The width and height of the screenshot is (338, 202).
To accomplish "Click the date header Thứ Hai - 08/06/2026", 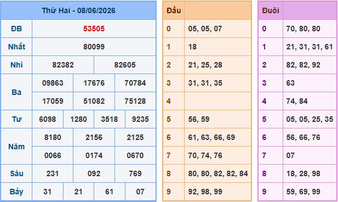I will tap(78, 10).
